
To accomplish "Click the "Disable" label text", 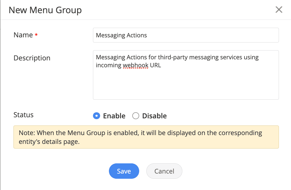I will pos(154,116).
